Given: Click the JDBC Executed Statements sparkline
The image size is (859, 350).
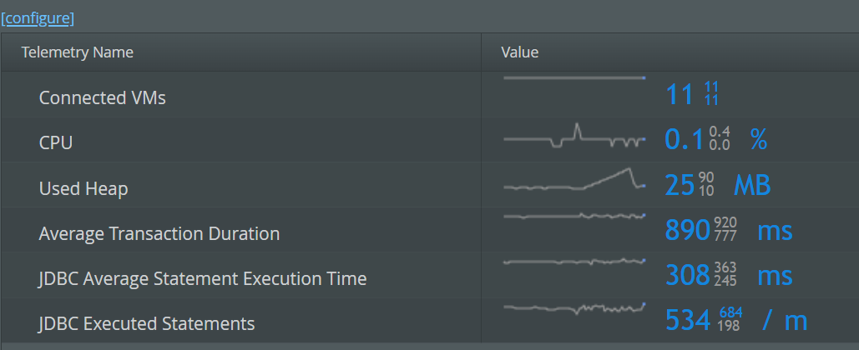Looking at the screenshot, I should coord(574,308).
